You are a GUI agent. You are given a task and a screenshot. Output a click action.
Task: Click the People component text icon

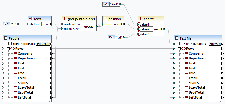[6, 38]
